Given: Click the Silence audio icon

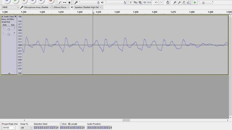Looking at the screenshot, I should click(149, 3).
